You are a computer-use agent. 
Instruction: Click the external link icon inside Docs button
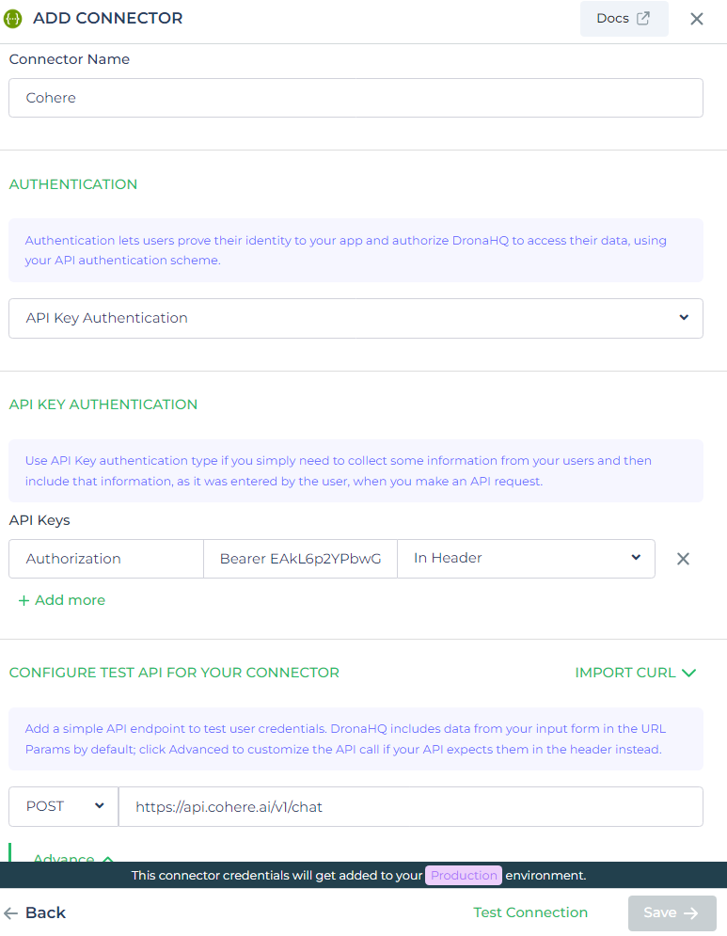pos(642,18)
